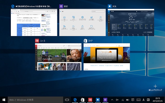Screen dimensions: 165x103
Task: Click the sun icon beside 天気 title
Action: 110,6
